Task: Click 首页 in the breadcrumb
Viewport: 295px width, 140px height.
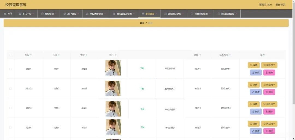Action: 142,23
